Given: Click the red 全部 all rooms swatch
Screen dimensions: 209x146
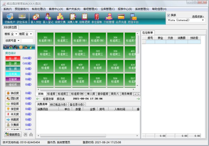Looking at the screenshot, I should coord(13,59).
